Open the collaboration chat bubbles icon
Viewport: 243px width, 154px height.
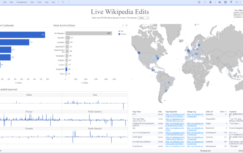[220, 2]
